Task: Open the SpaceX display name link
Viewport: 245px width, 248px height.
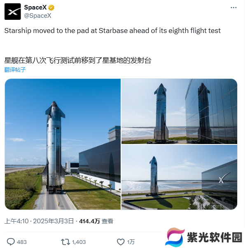Action: 35,7
